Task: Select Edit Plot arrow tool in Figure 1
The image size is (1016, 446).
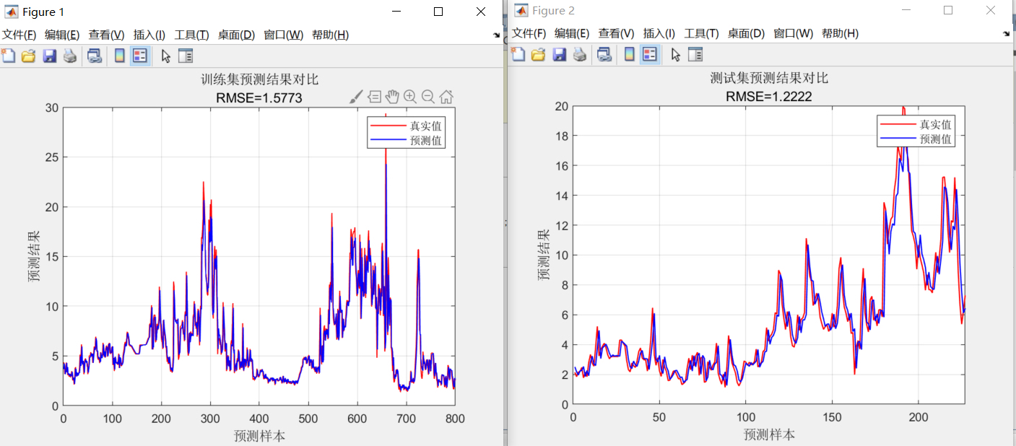Action: point(166,56)
